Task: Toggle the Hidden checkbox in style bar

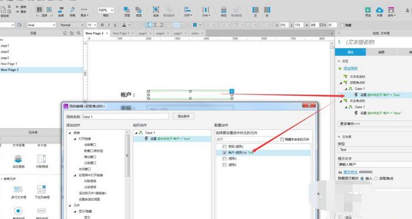Action: tap(342, 25)
